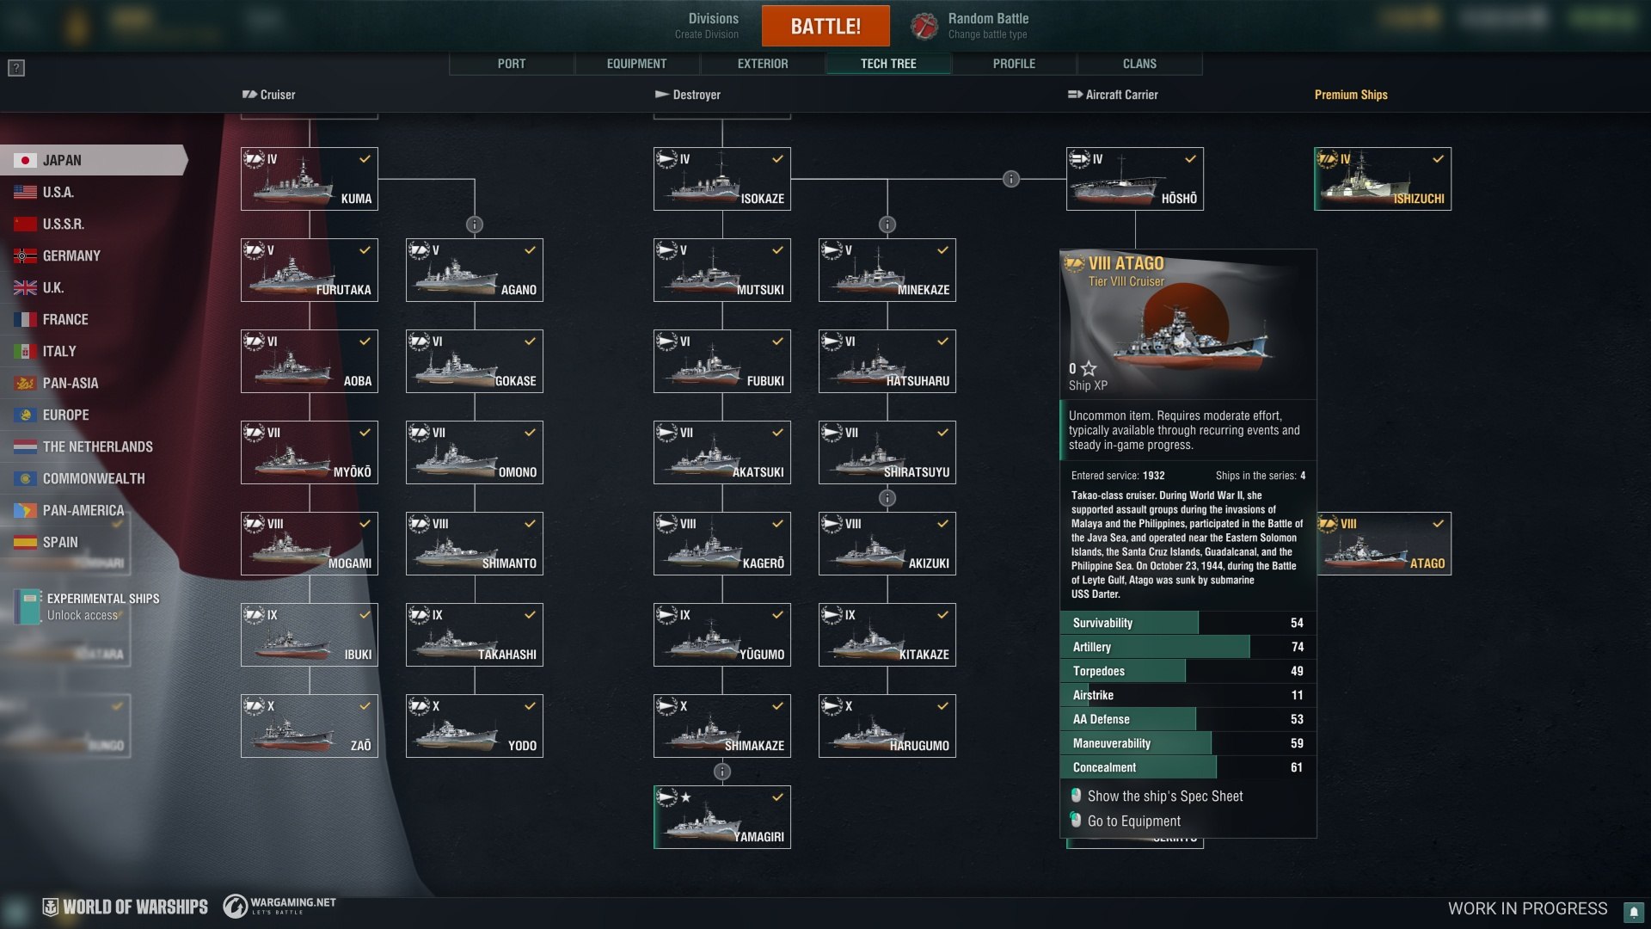Select Europe flag icon
The width and height of the screenshot is (1651, 929).
tap(25, 415)
